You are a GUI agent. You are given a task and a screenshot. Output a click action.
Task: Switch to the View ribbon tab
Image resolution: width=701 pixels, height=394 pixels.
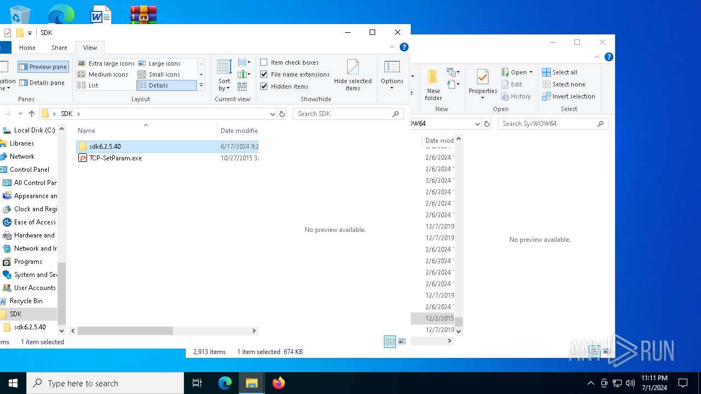tap(90, 48)
